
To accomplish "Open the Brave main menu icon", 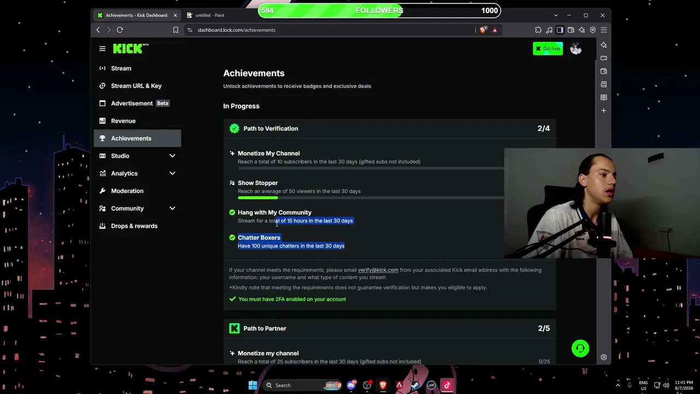I will coord(604,30).
